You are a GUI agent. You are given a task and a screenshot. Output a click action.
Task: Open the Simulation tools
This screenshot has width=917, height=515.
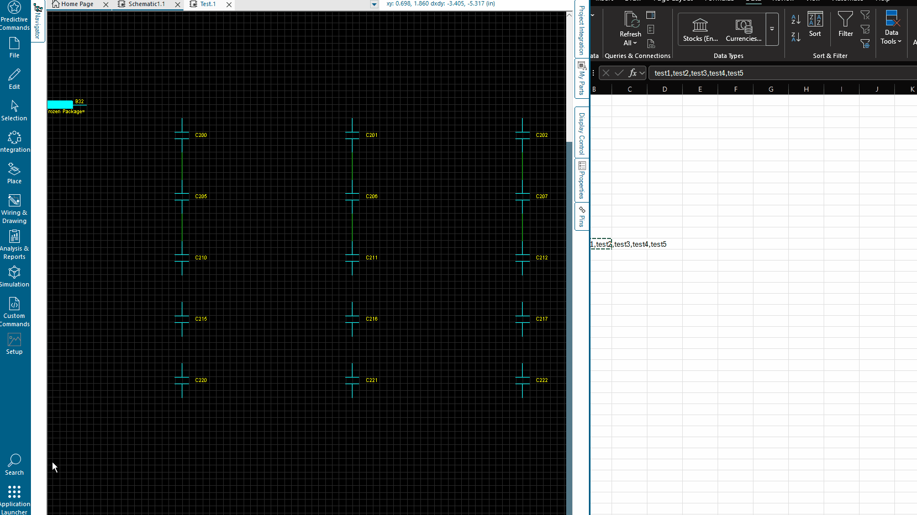[14, 277]
